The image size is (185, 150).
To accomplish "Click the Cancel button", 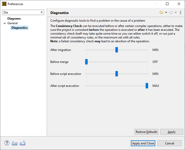I will [x=169, y=143].
